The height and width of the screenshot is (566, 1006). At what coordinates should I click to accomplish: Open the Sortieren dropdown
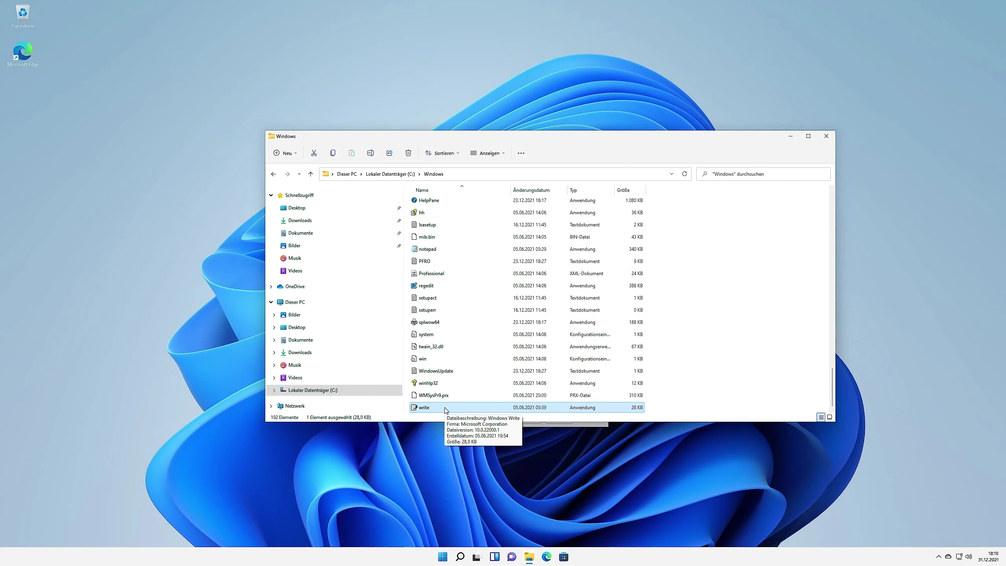[x=442, y=153]
